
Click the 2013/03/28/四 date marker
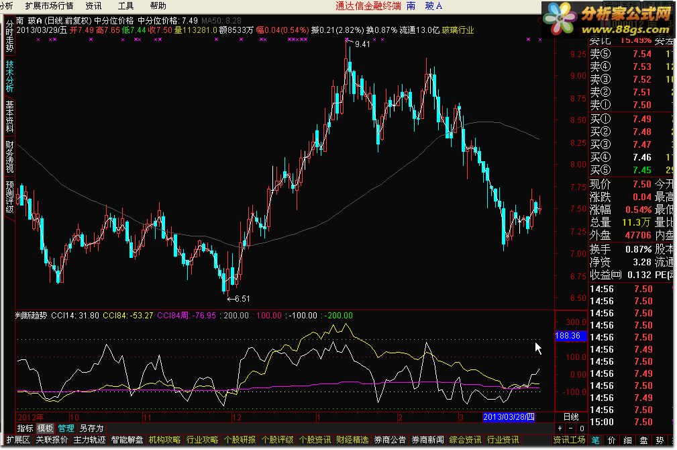[509, 417]
